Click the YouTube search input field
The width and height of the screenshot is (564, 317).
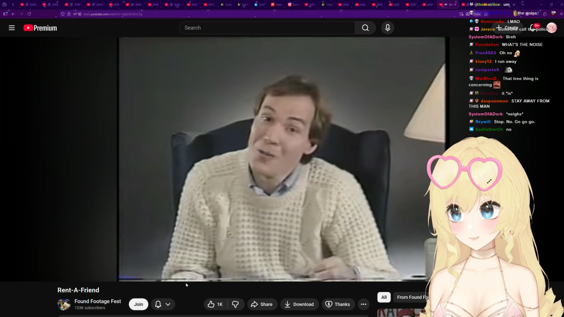[x=267, y=28]
